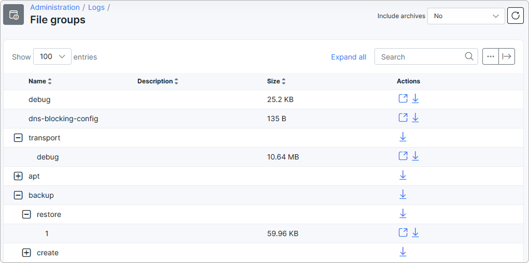Download restore log 1 file
This screenshot has height=263, width=529.
(x=415, y=233)
